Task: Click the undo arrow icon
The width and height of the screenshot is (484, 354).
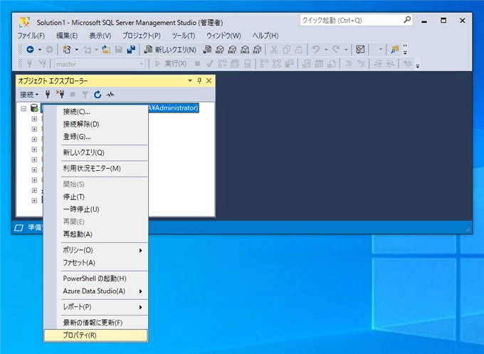Action: [x=316, y=49]
